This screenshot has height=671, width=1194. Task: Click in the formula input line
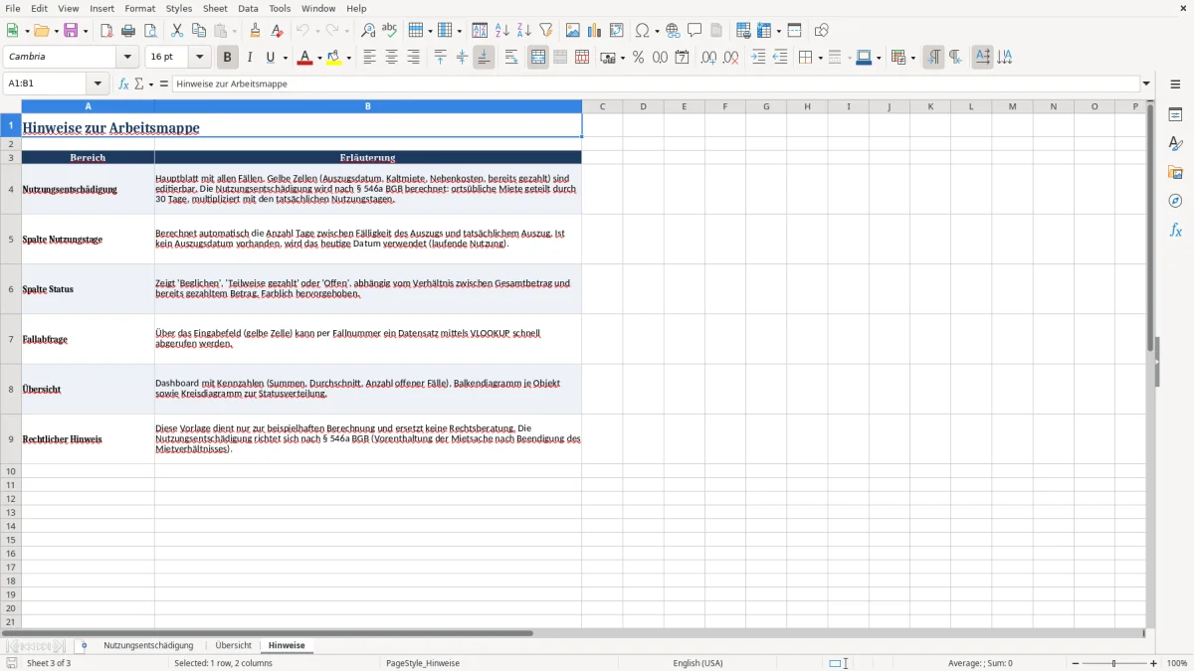point(657,84)
